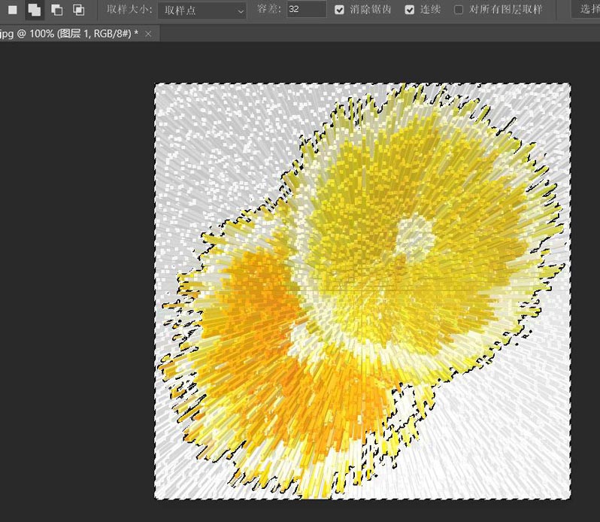
Task: Click the 容差 tolerance input field
Action: (x=307, y=9)
